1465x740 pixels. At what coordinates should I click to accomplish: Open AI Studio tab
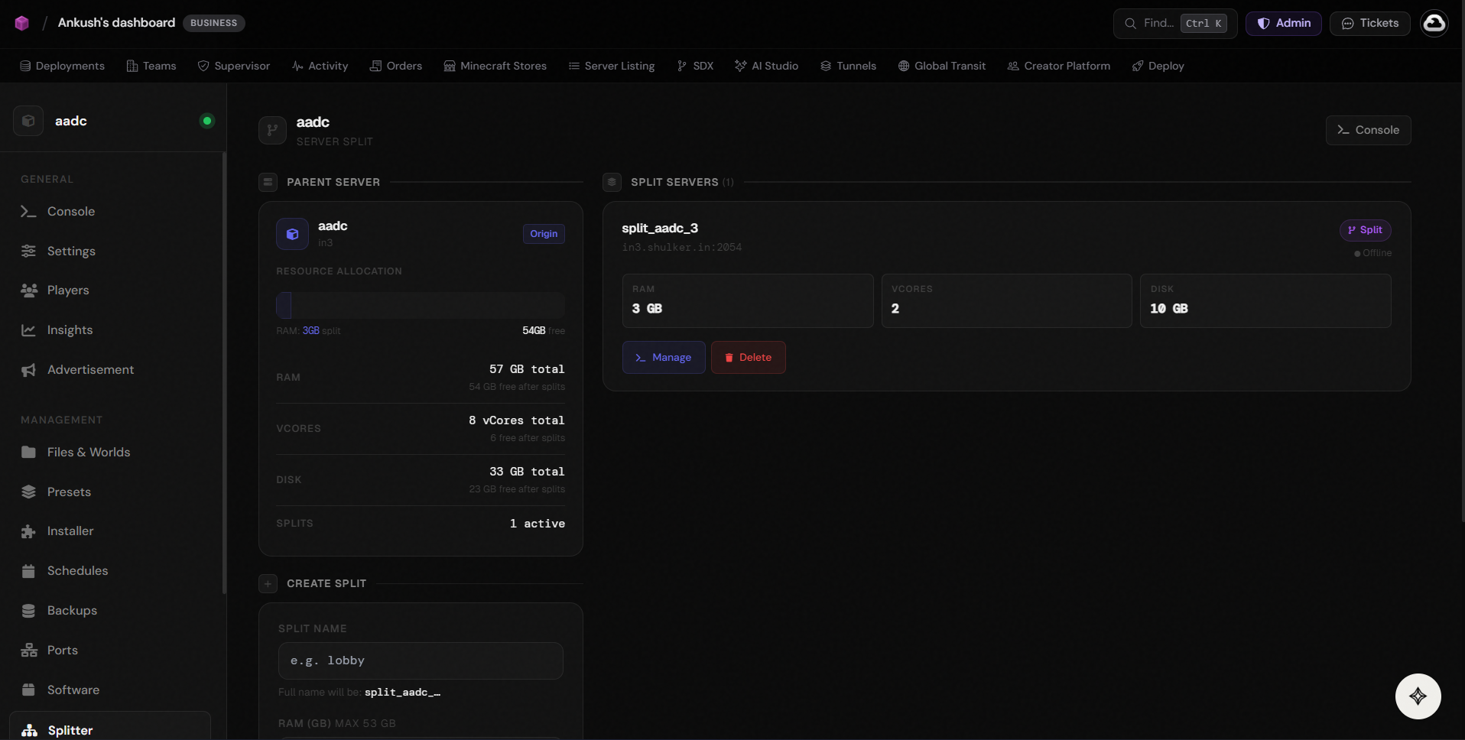767,66
